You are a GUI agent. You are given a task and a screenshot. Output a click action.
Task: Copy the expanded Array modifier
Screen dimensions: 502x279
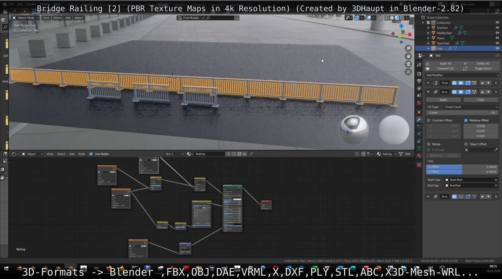click(481, 100)
